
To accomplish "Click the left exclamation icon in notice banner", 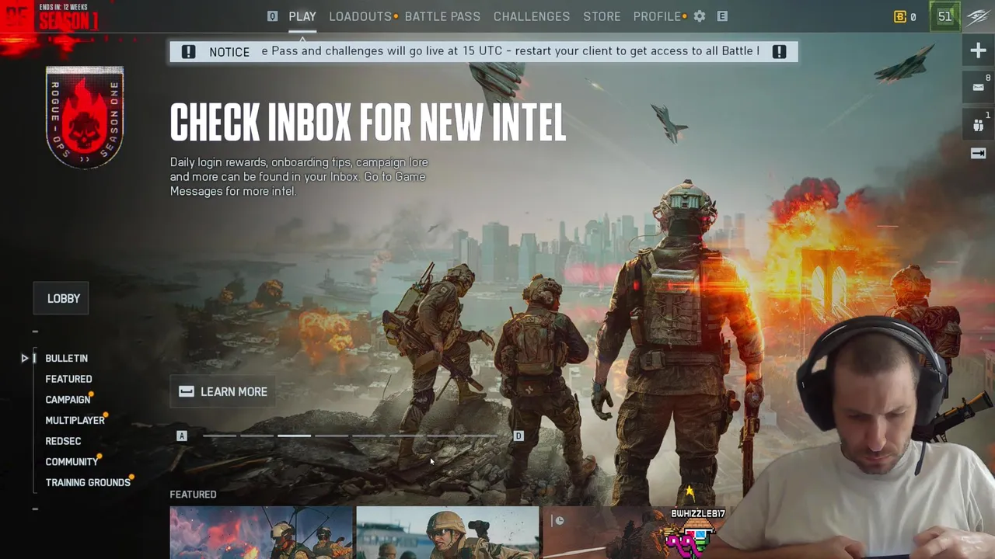I will click(x=188, y=52).
